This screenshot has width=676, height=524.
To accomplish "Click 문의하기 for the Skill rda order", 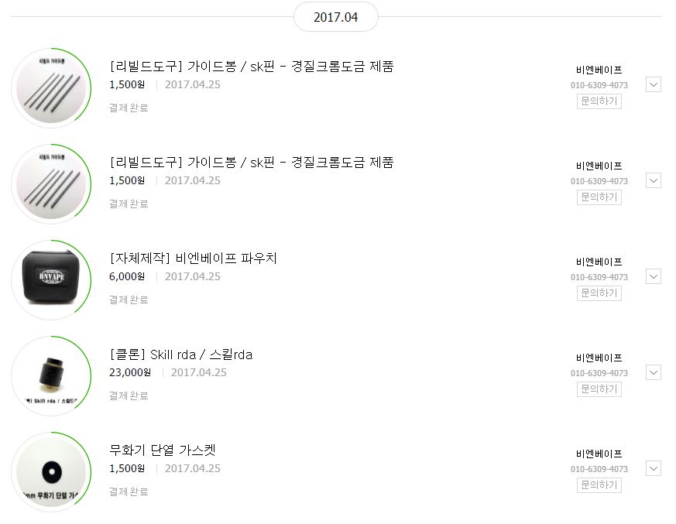I will (x=599, y=389).
